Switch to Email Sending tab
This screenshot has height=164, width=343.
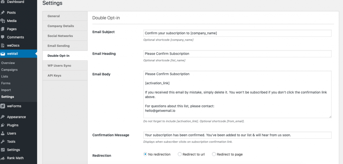tap(65, 46)
